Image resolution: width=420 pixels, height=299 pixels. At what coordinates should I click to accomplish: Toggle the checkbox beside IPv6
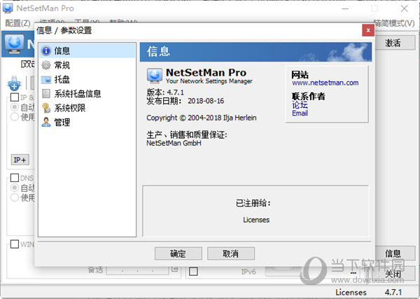click(193, 272)
